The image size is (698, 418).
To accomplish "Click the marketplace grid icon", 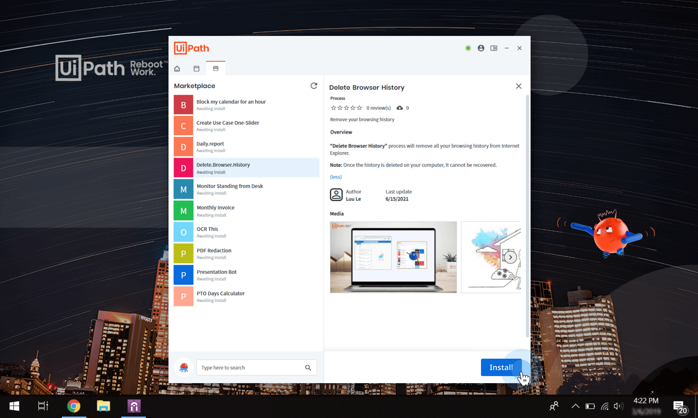I will tap(215, 68).
